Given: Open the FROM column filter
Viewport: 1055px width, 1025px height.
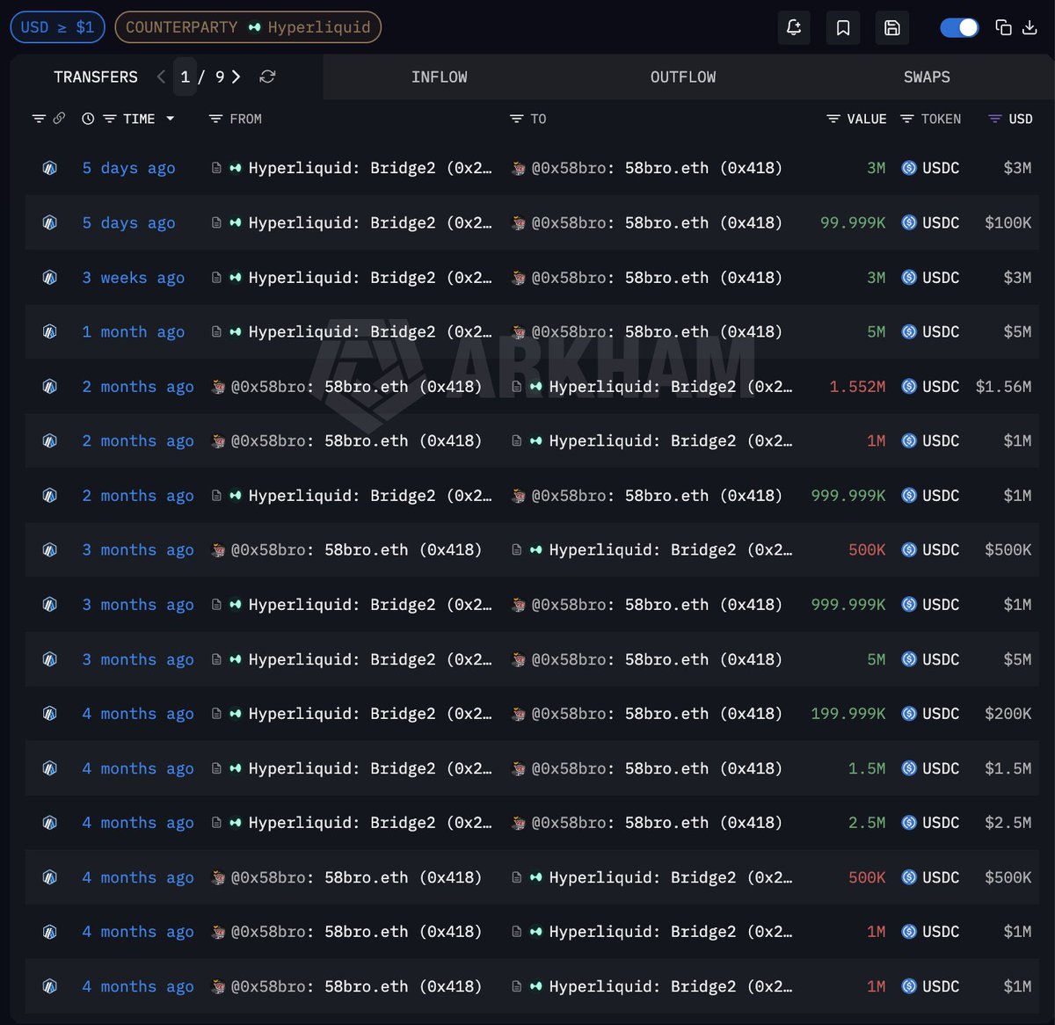Looking at the screenshot, I should pyautogui.click(x=215, y=119).
